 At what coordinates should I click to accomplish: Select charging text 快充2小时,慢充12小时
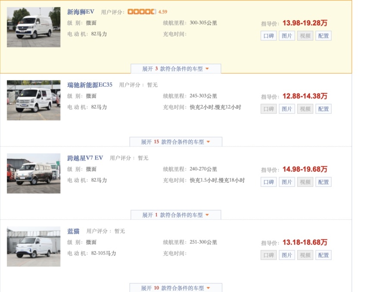pos(215,107)
